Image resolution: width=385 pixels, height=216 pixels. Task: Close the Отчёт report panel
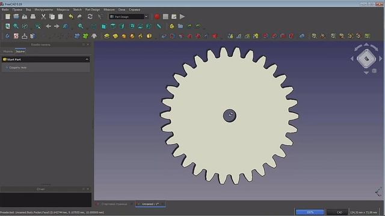click(88, 189)
